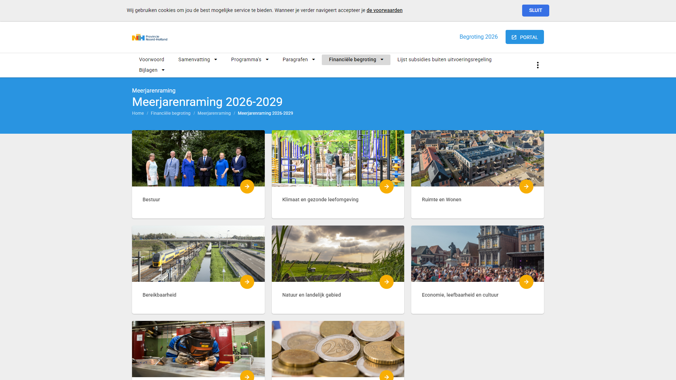The image size is (676, 380).
Task: Click the PORTAL button
Action: [524, 37]
